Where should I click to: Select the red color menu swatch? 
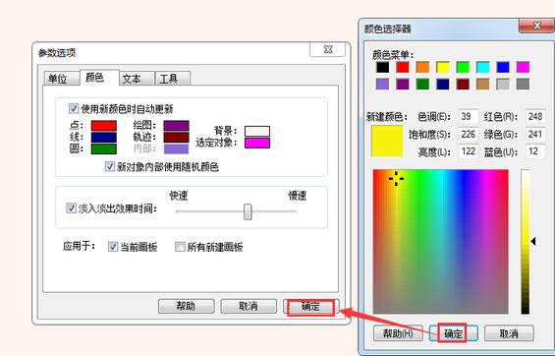(x=403, y=67)
